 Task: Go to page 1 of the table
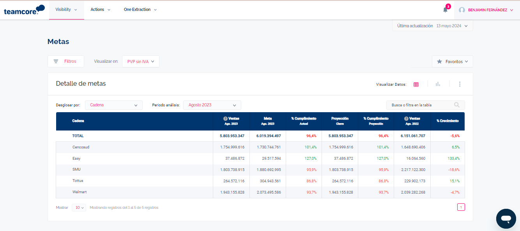(461, 207)
